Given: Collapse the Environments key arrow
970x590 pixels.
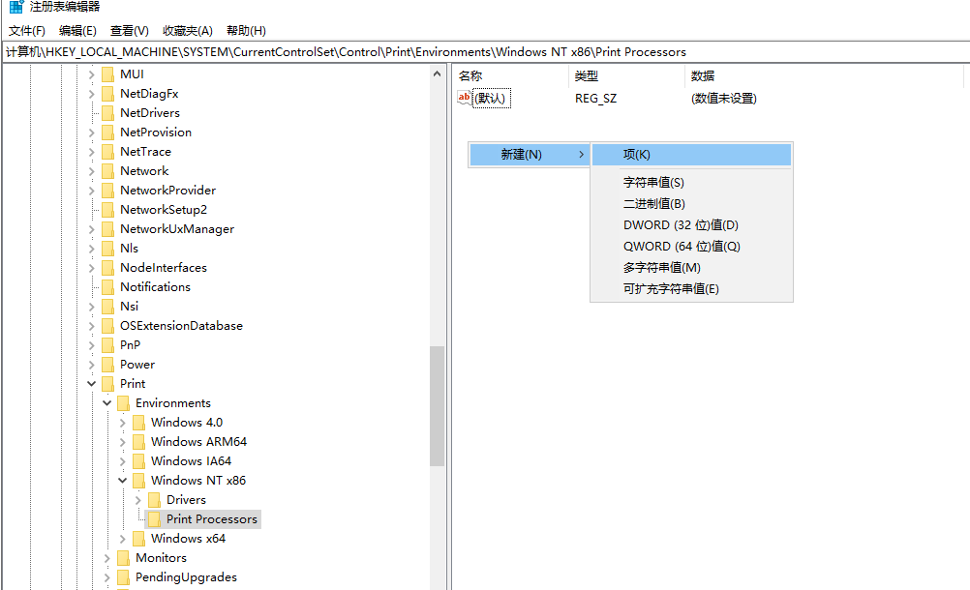Looking at the screenshot, I should tap(106, 403).
